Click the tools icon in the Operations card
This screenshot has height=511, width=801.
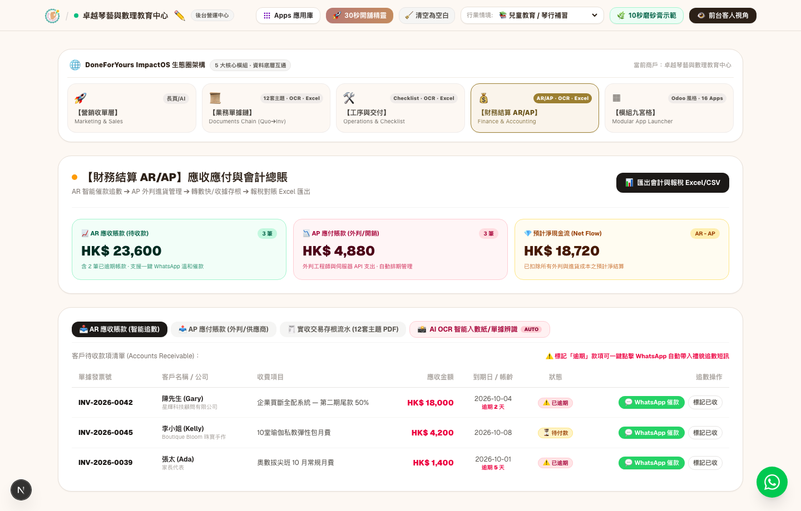349,98
